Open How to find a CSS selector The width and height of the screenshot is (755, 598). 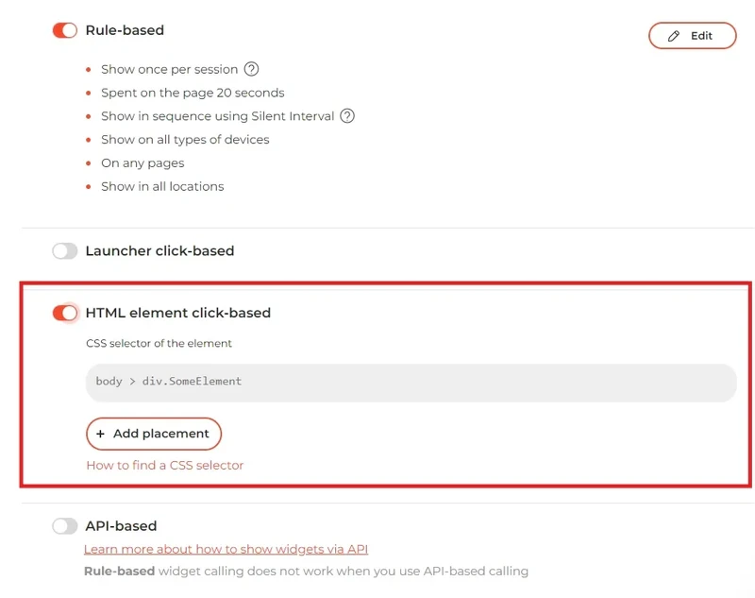(164, 465)
